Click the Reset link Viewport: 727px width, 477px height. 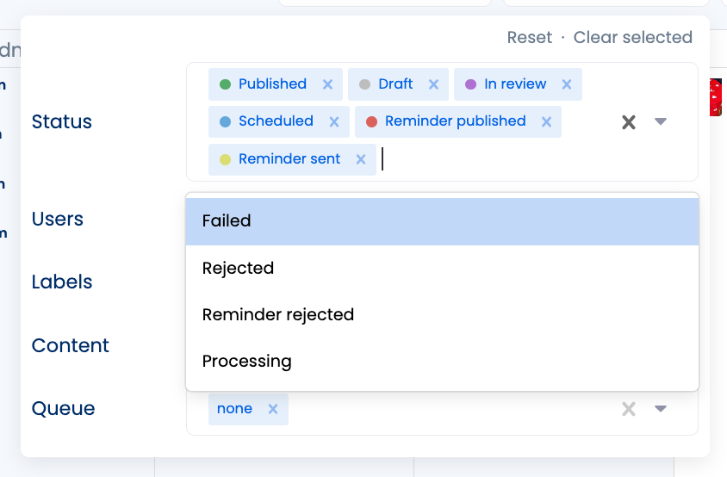[529, 37]
